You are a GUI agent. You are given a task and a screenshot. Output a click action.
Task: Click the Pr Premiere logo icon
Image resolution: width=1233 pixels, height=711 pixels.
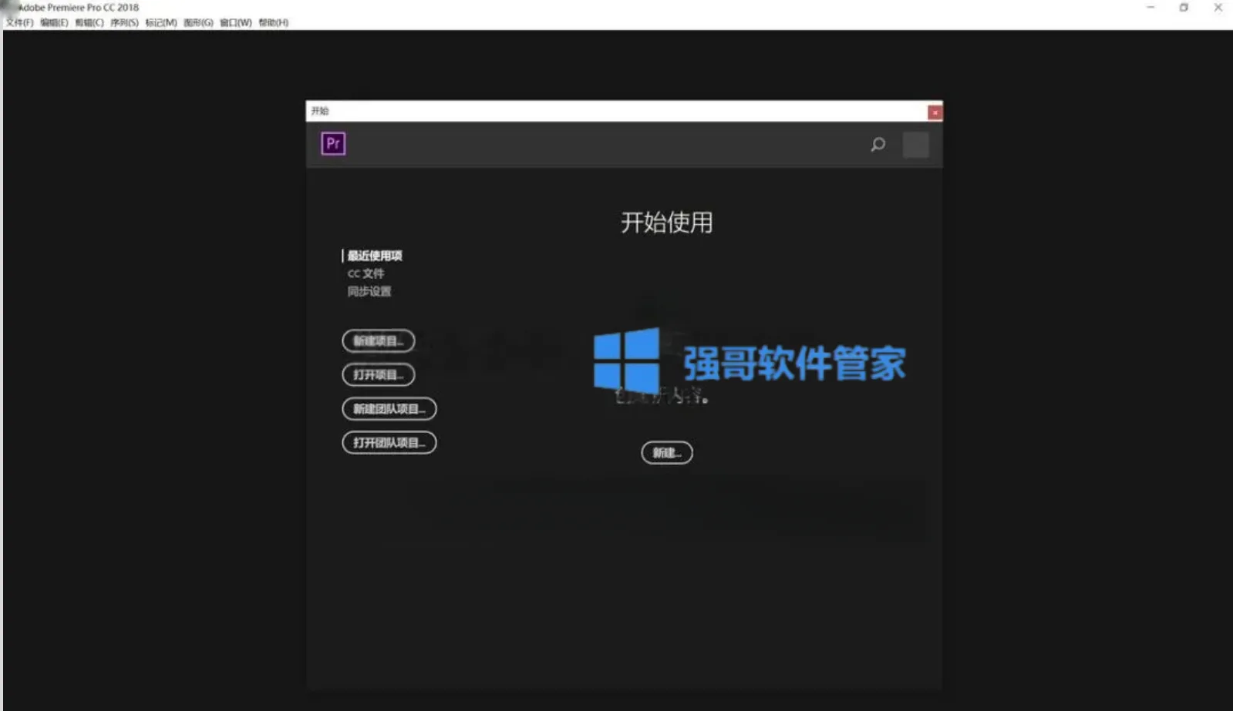tap(333, 143)
